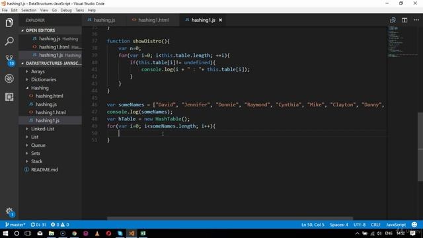Select hashing1.html in Open Editors list

(54, 47)
